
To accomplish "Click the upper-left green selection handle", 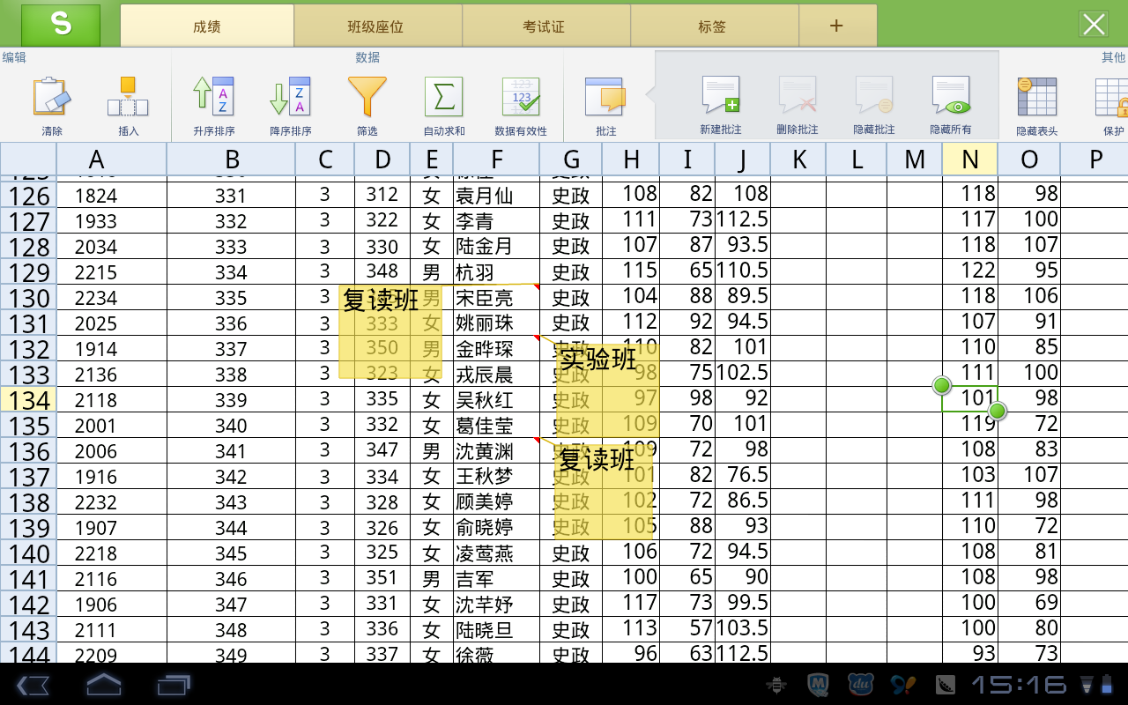I will click(x=942, y=385).
